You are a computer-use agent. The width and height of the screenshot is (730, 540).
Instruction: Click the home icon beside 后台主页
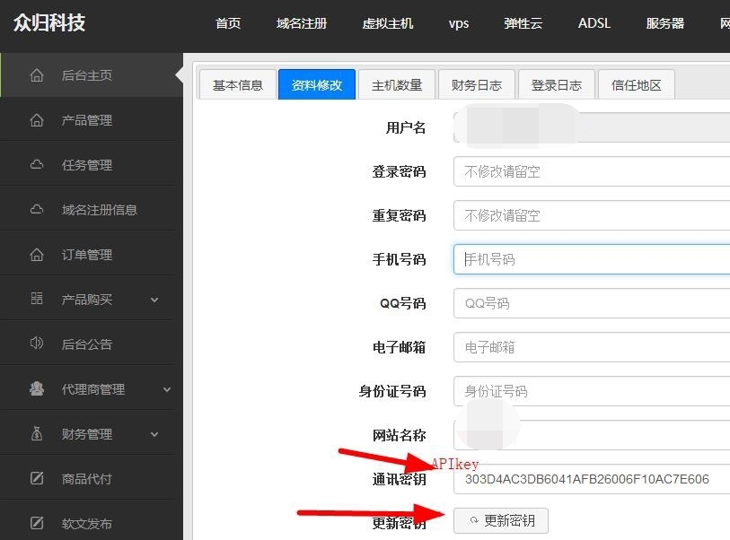pos(36,74)
